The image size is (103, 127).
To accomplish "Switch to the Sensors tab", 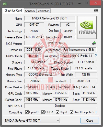I will 30,11.
